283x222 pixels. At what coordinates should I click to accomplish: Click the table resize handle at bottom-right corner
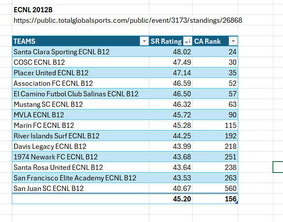[x=237, y=202]
